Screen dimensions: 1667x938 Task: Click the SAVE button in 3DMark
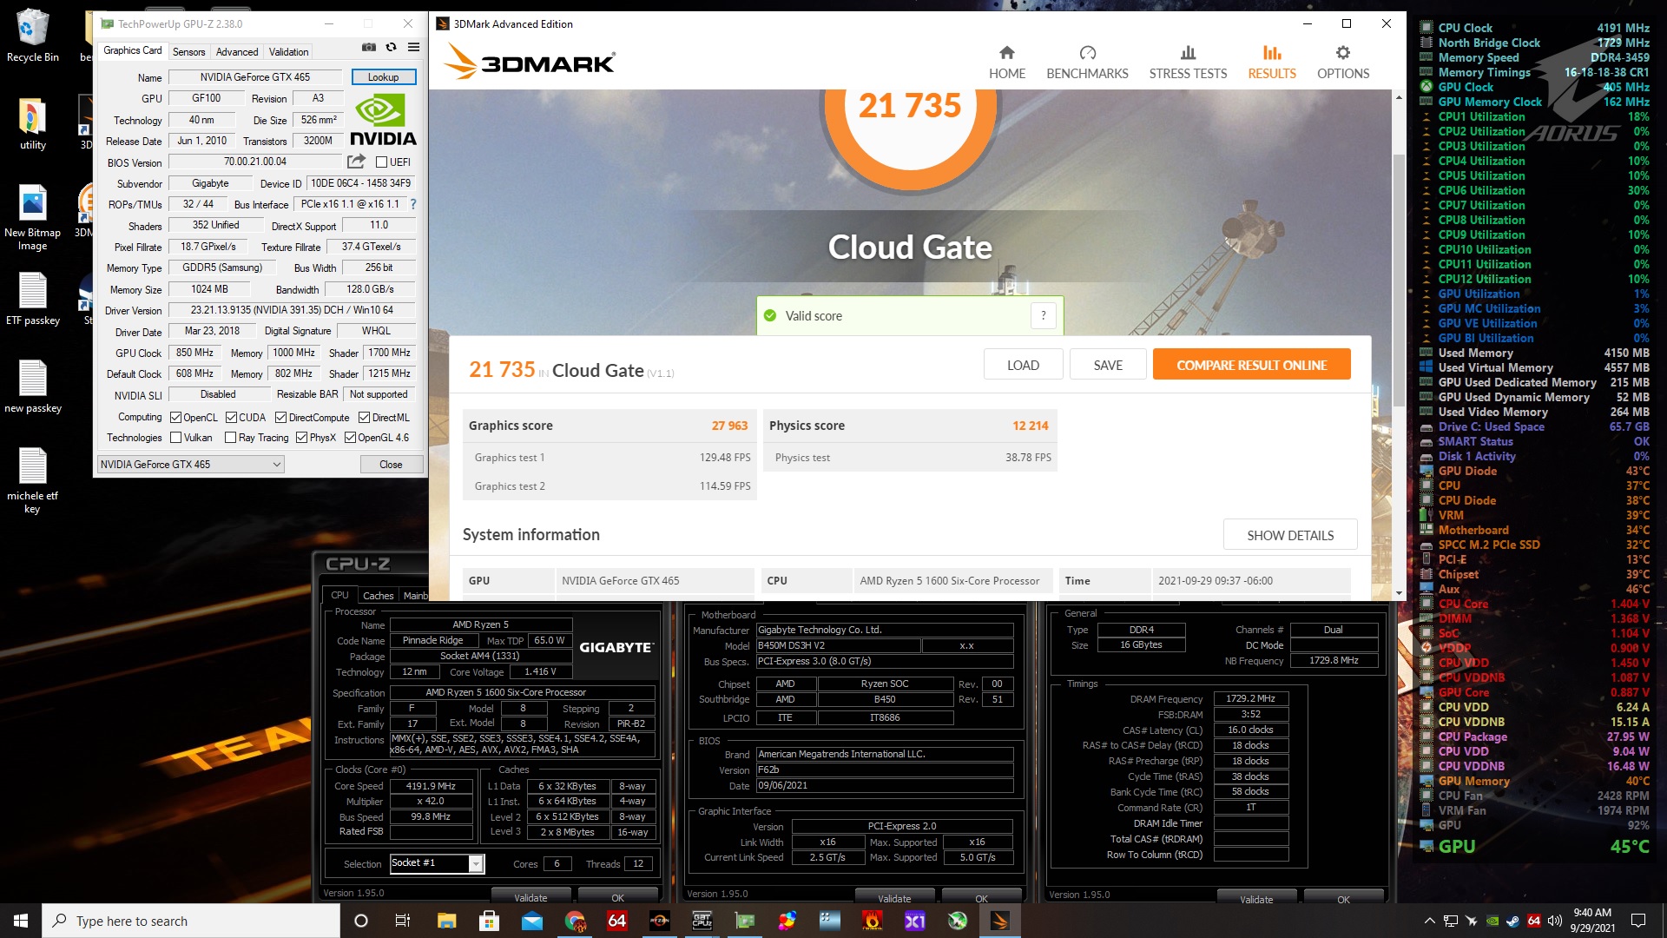point(1108,365)
